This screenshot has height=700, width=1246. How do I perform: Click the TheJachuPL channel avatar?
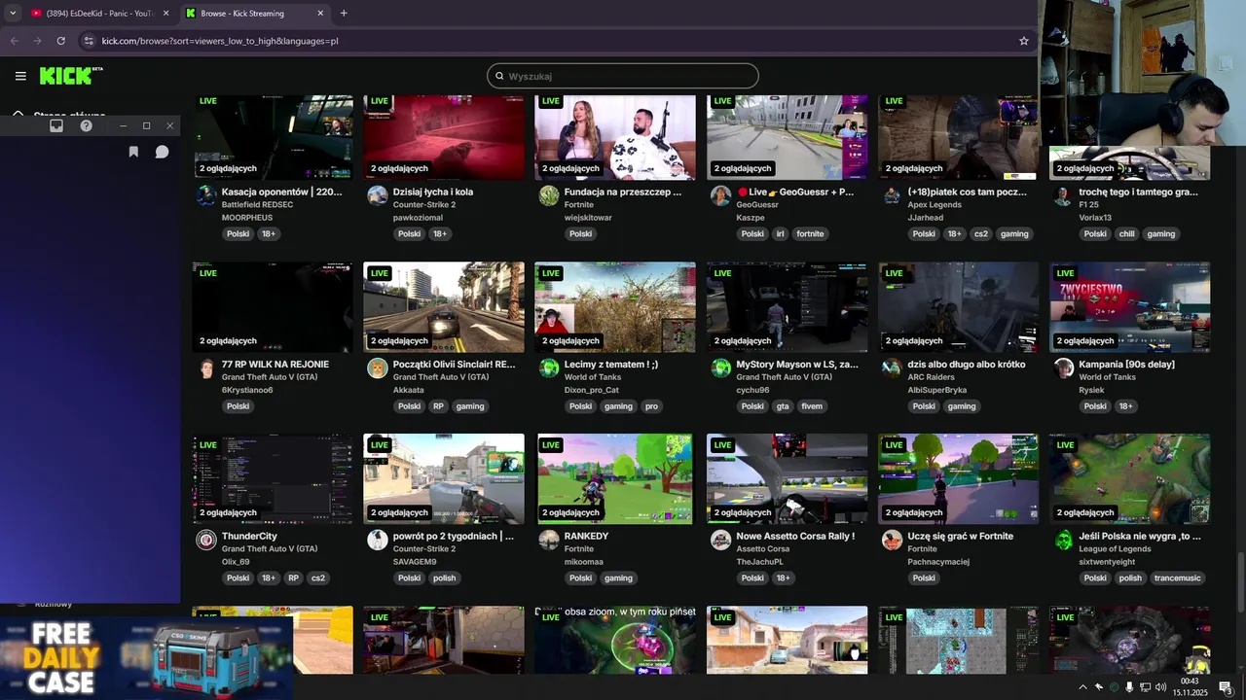(720, 540)
